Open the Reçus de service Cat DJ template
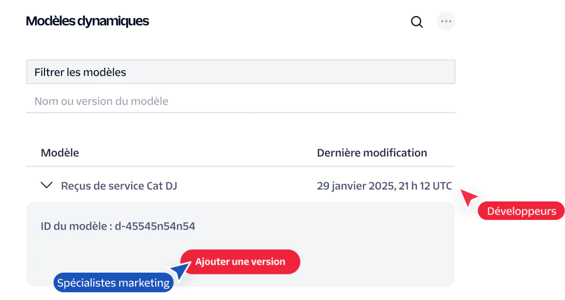This screenshot has height=300, width=565. click(119, 186)
